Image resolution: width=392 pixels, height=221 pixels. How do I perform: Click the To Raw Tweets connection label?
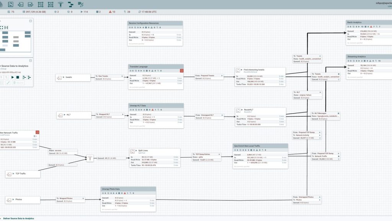click(x=109, y=78)
